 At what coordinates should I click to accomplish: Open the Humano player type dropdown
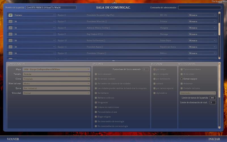34,15
